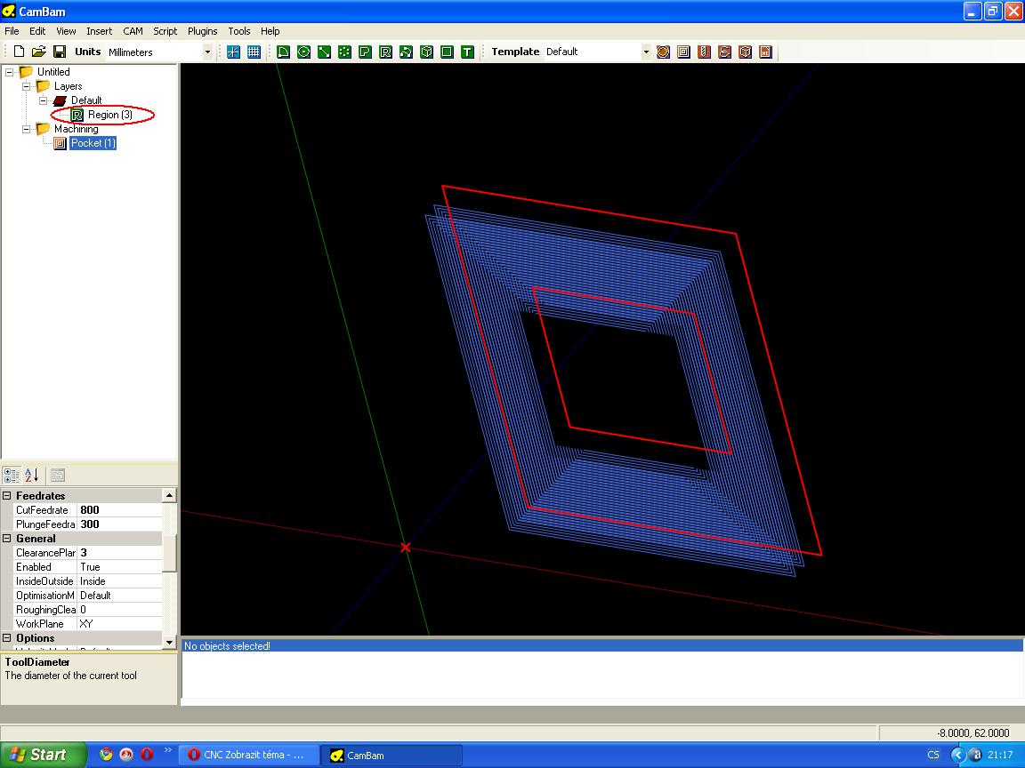Collapse the General property group
The height and width of the screenshot is (768, 1025).
click(x=7, y=538)
